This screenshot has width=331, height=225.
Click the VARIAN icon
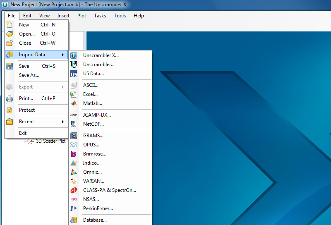(x=74, y=181)
